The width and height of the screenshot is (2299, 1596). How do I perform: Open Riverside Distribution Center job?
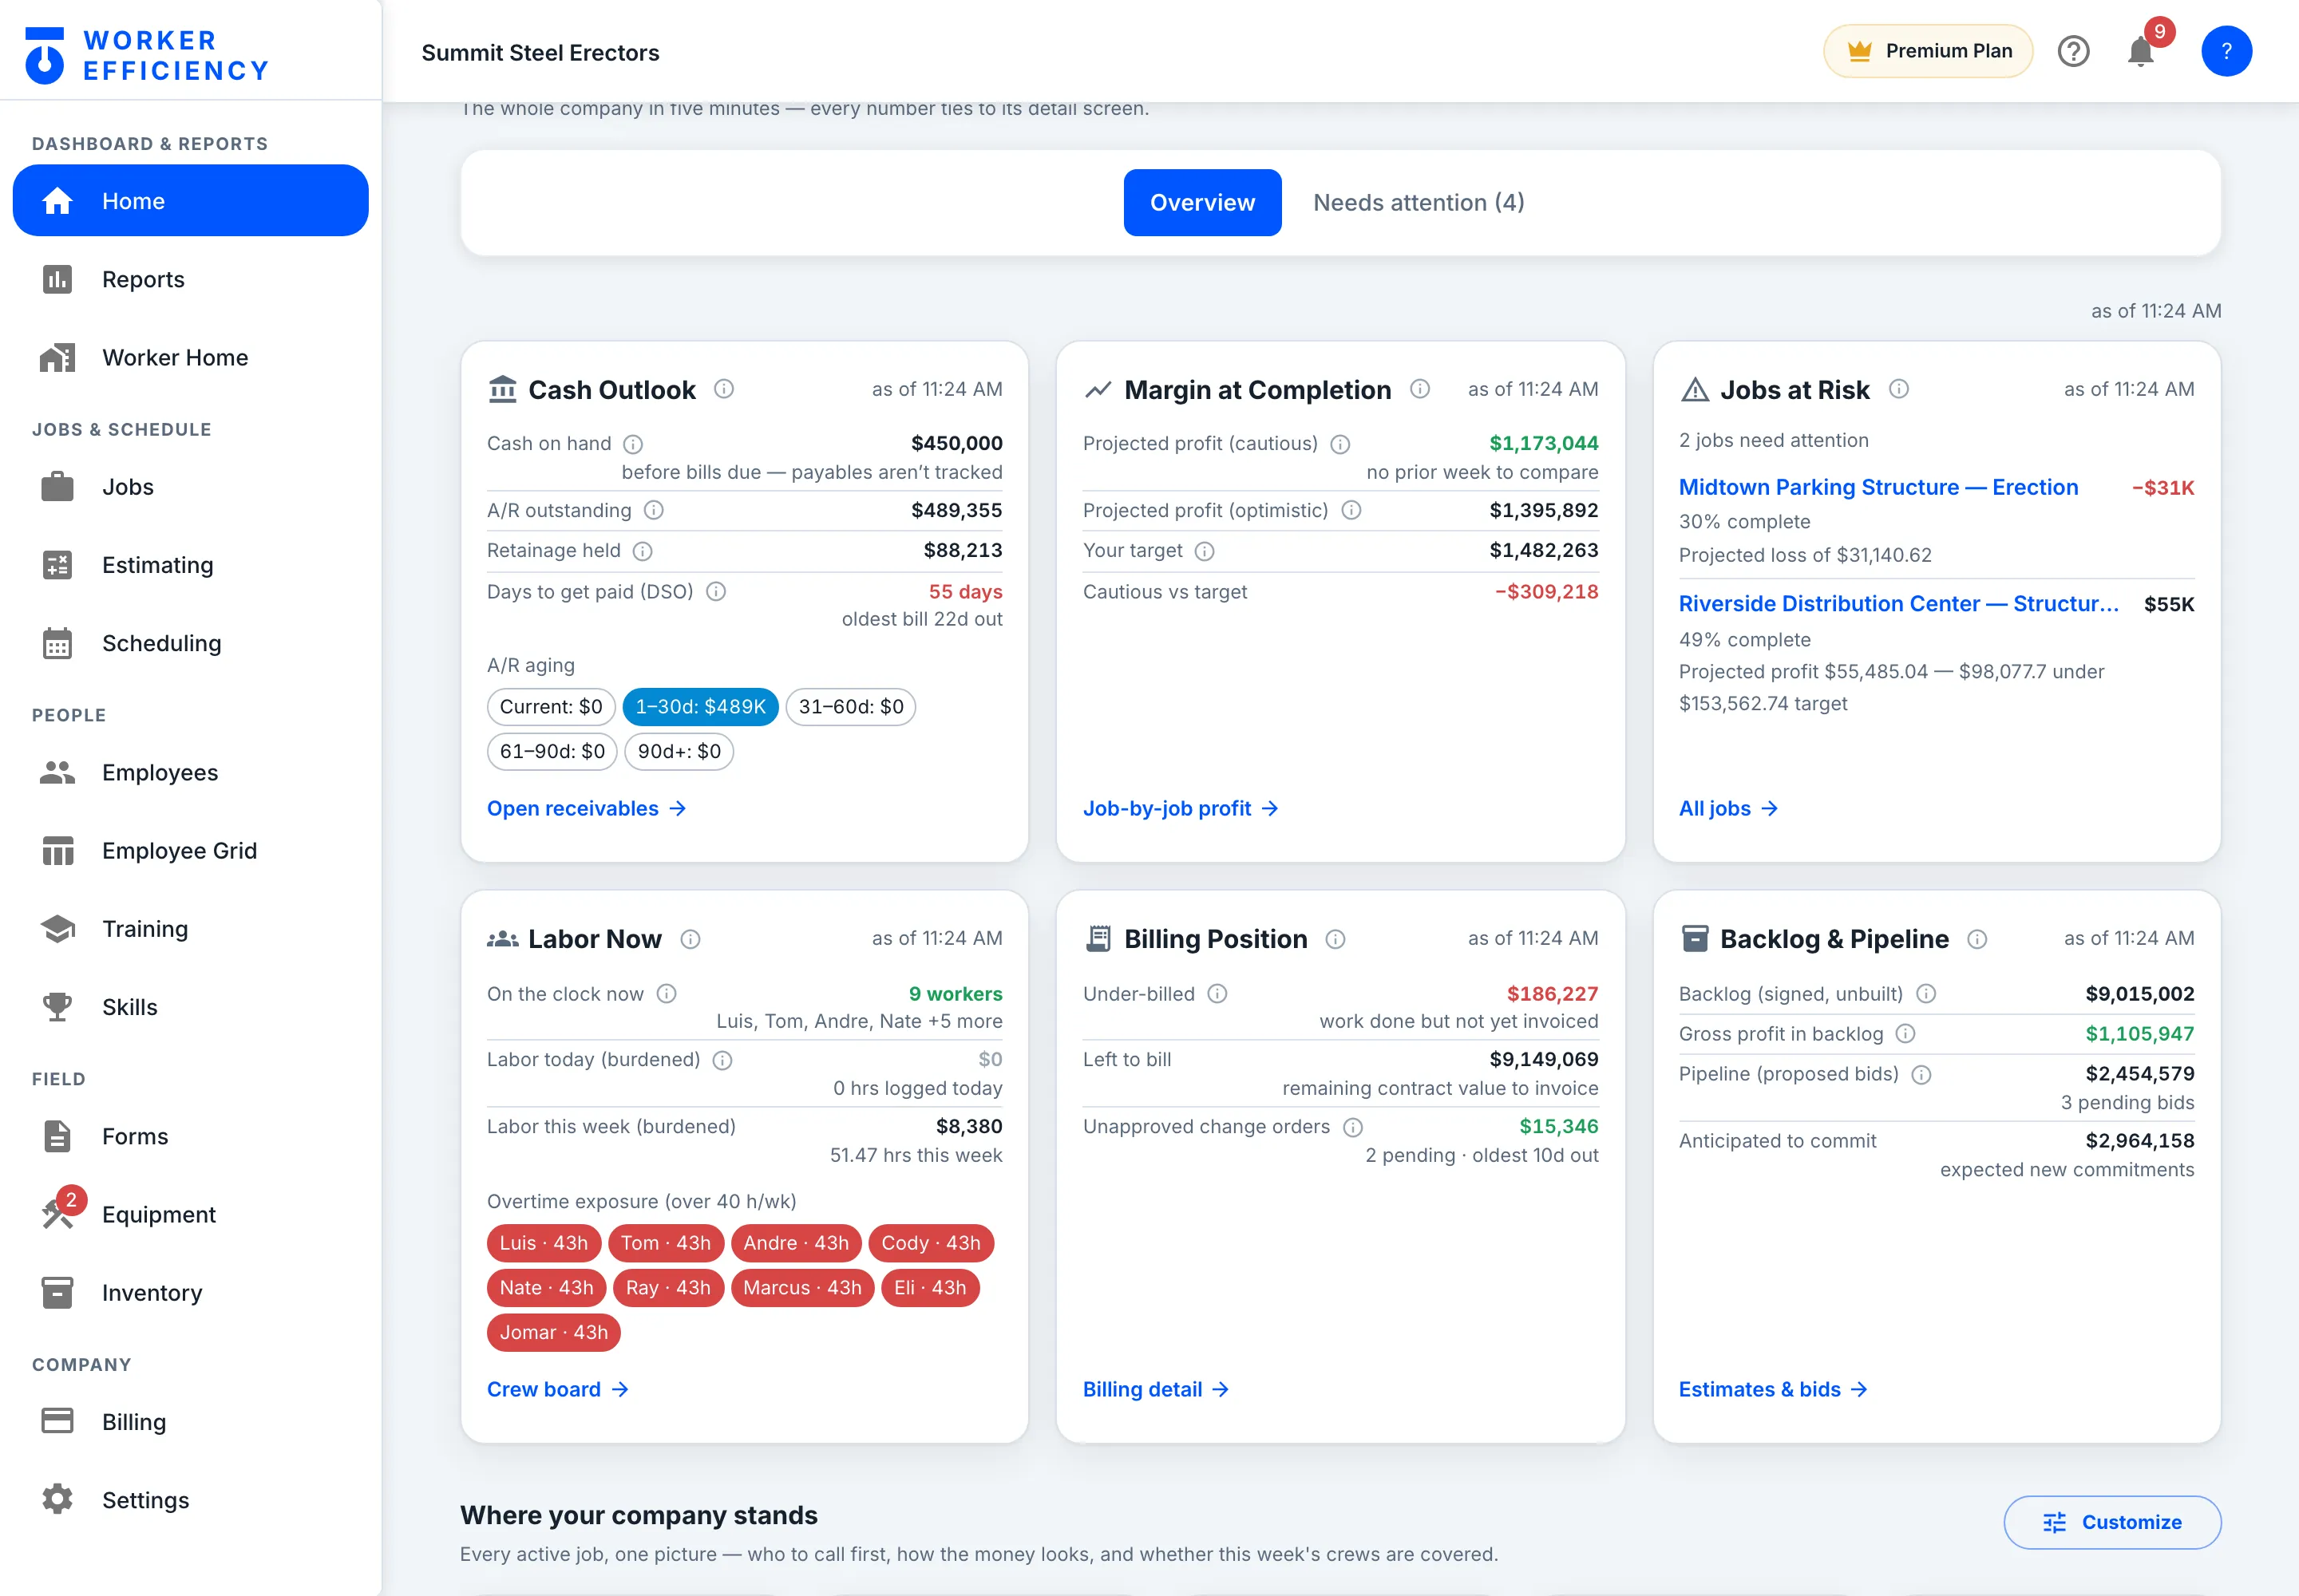1897,604
